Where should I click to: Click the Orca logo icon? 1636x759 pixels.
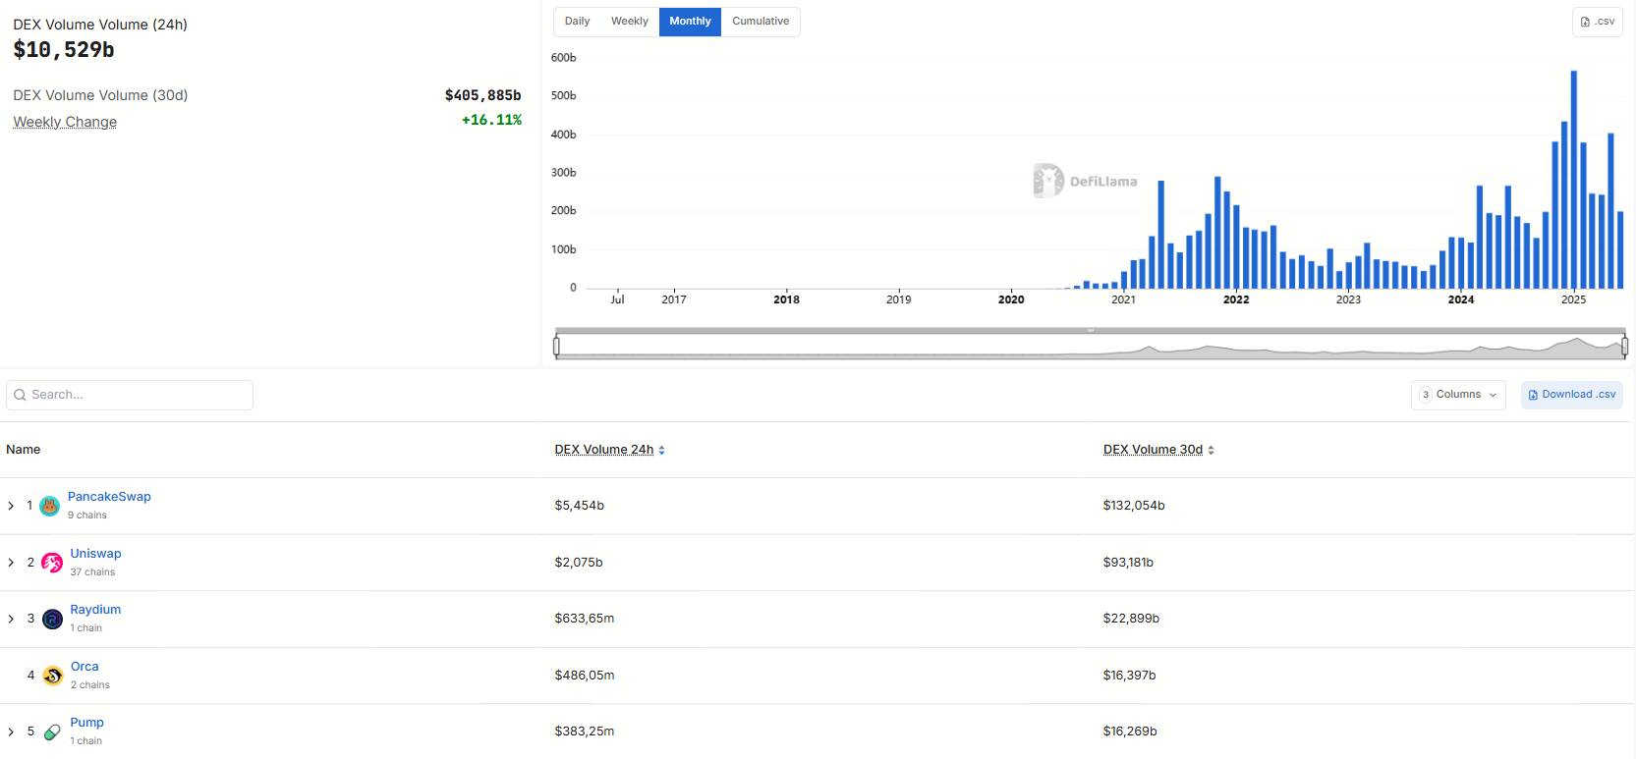[x=52, y=676]
